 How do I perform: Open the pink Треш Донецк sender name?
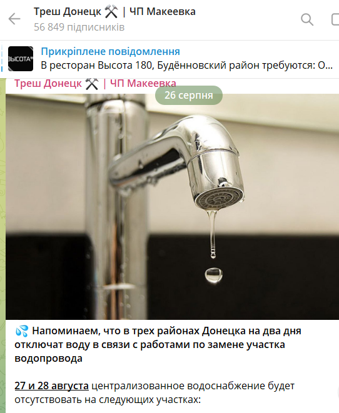[x=95, y=84]
